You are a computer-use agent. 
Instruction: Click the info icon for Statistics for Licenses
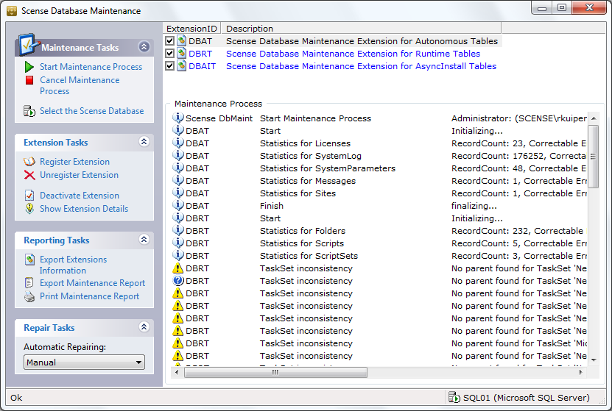tap(178, 143)
